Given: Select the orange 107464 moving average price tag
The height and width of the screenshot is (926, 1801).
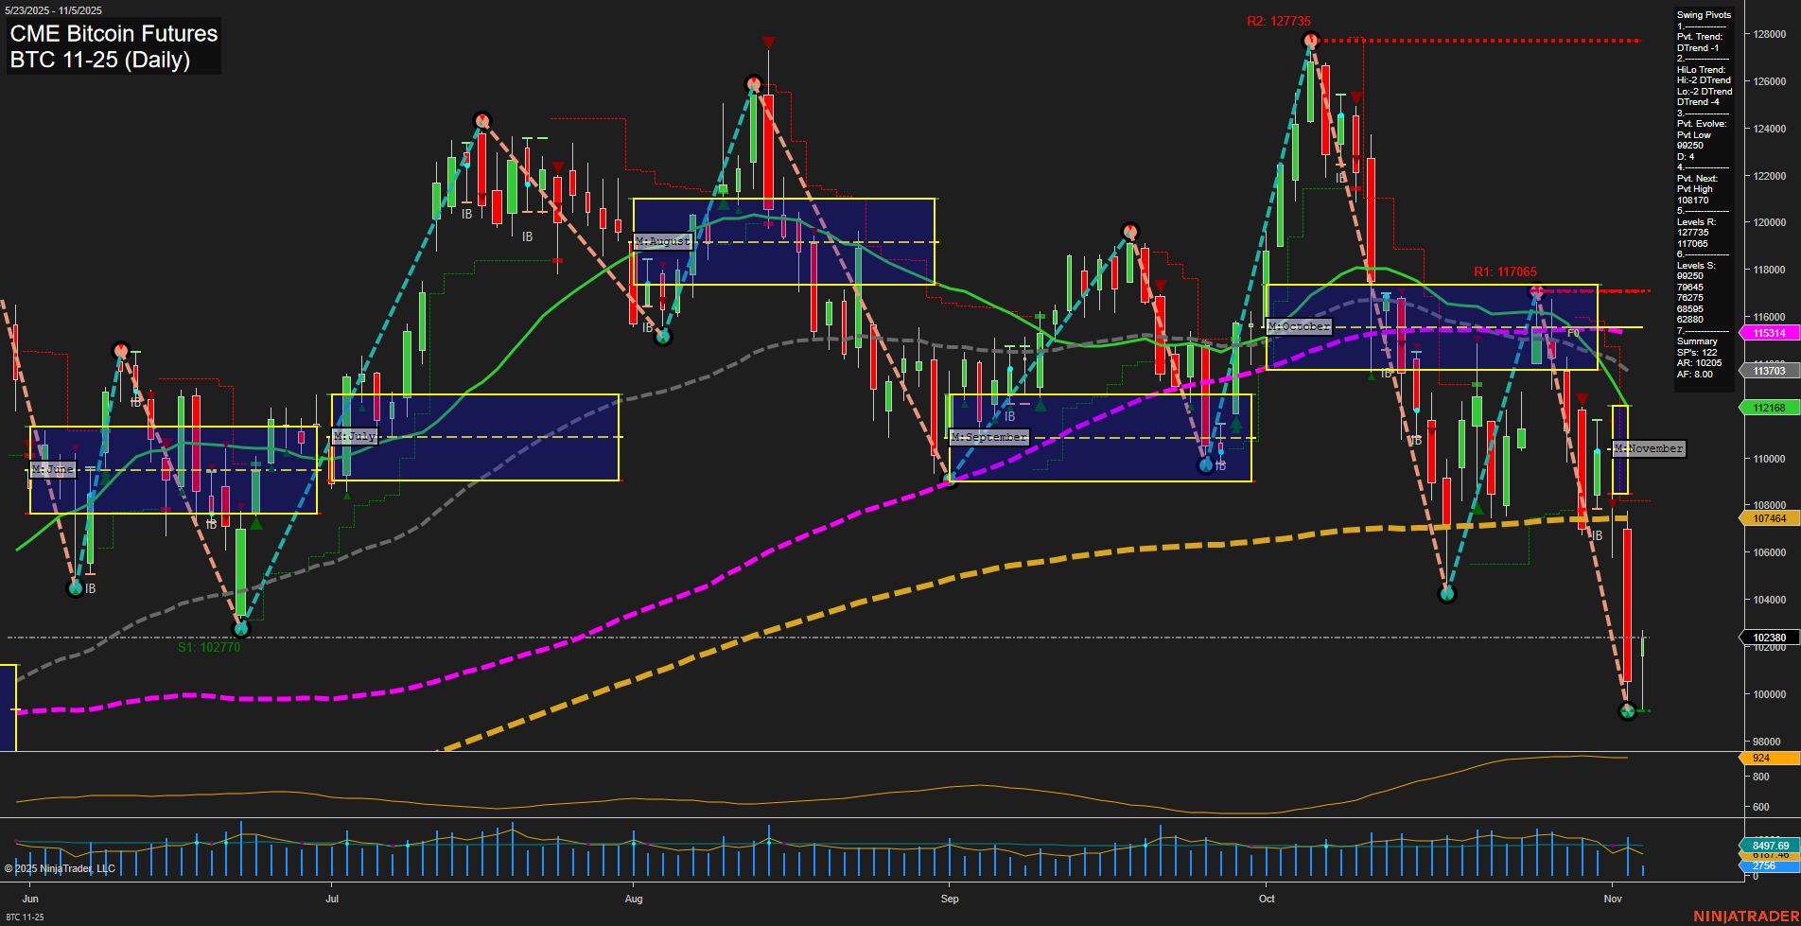Looking at the screenshot, I should (1768, 518).
